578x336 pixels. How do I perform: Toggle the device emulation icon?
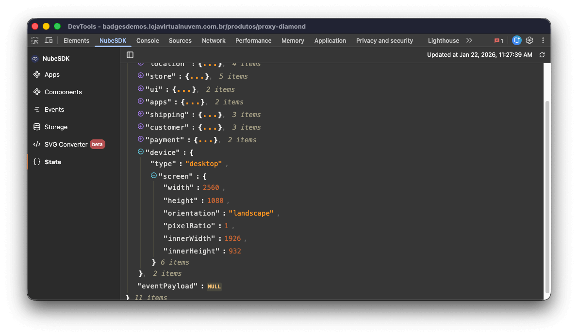click(48, 40)
